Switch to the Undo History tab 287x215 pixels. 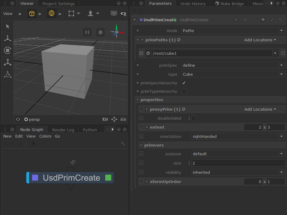[193, 4]
